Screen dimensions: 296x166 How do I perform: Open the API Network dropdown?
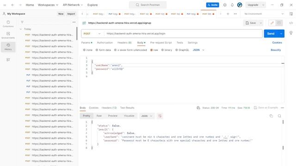pos(73,5)
